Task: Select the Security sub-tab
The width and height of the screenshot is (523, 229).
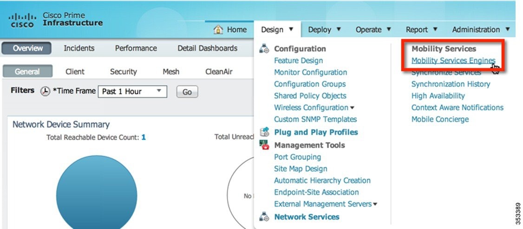Action: [124, 71]
